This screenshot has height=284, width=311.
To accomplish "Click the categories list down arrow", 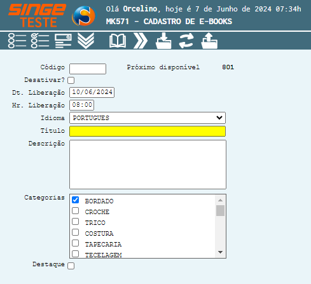I will coord(220,252).
